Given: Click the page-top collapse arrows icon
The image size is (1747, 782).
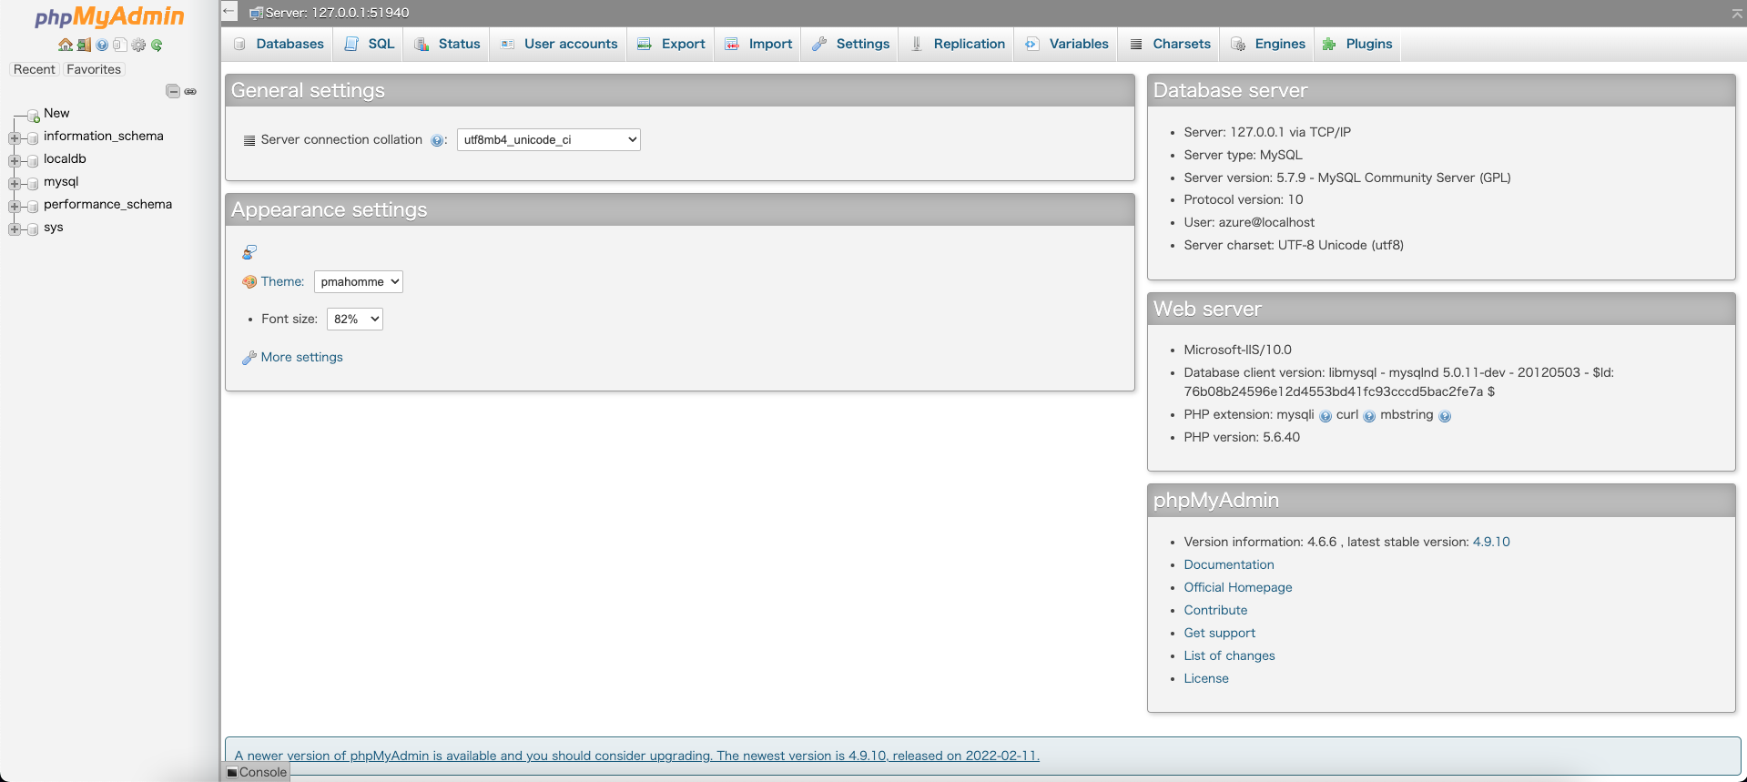Looking at the screenshot, I should (1737, 13).
